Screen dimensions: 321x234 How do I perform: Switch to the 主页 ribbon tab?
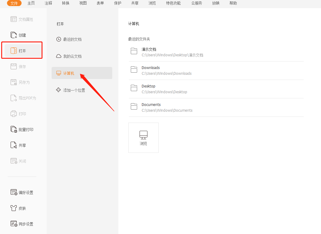point(31,3)
